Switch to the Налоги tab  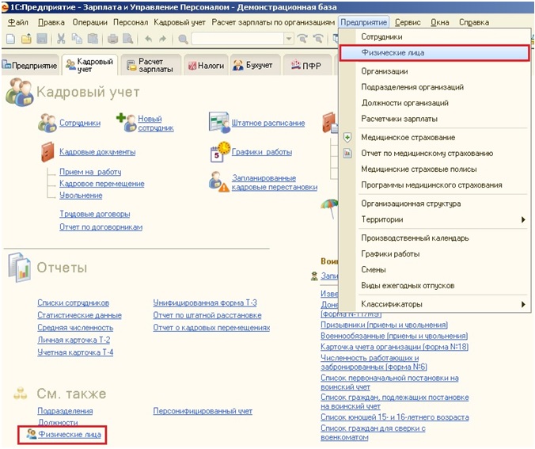[x=207, y=65]
